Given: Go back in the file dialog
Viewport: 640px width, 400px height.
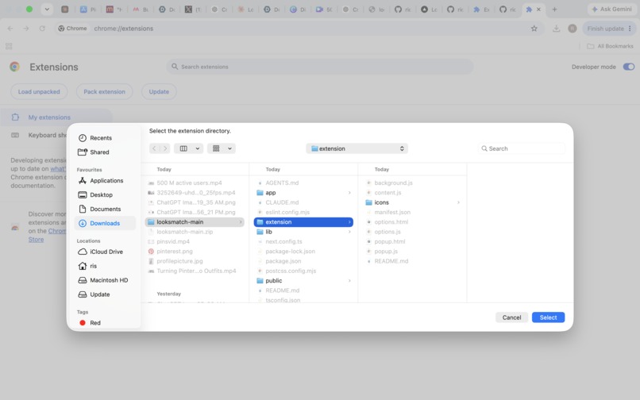Looking at the screenshot, I should (x=154, y=148).
